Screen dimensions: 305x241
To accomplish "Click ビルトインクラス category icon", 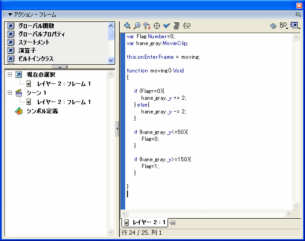I will (11, 59).
